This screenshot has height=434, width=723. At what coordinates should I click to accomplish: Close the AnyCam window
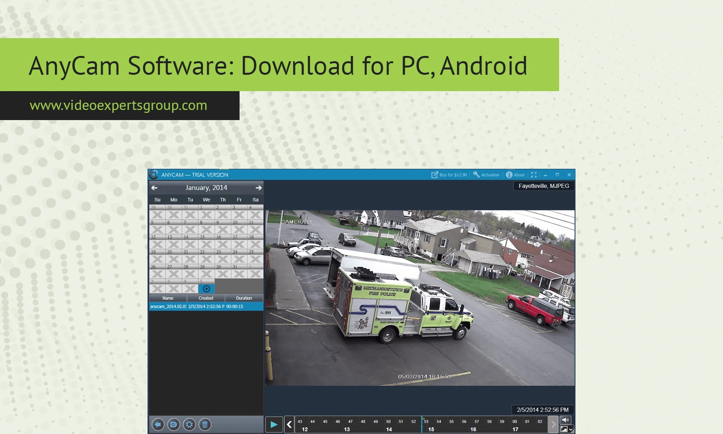point(569,175)
